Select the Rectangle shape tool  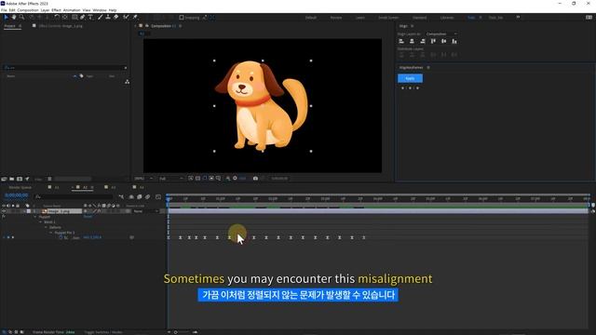(x=74, y=17)
